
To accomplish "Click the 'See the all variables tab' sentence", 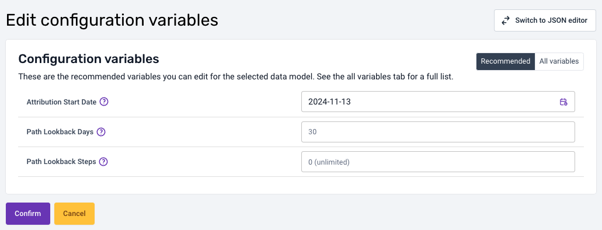I will pos(385,77).
